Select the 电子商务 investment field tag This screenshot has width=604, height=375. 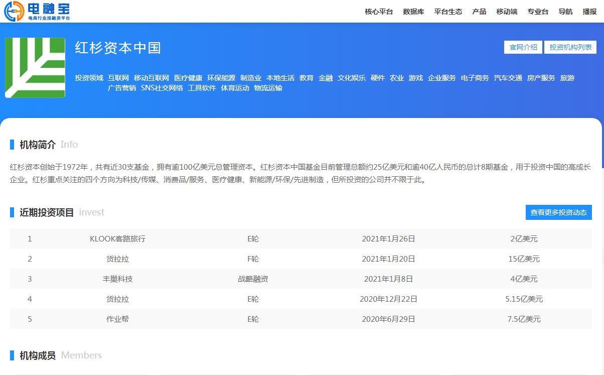click(x=475, y=78)
